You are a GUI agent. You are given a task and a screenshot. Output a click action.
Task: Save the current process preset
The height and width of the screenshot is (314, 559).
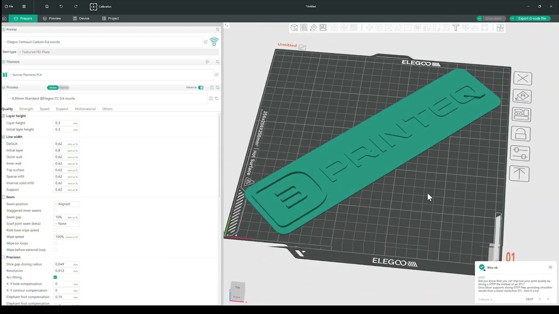point(211,99)
